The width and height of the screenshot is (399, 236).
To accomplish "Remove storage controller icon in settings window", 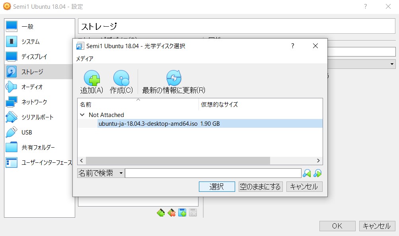I will (171, 213).
